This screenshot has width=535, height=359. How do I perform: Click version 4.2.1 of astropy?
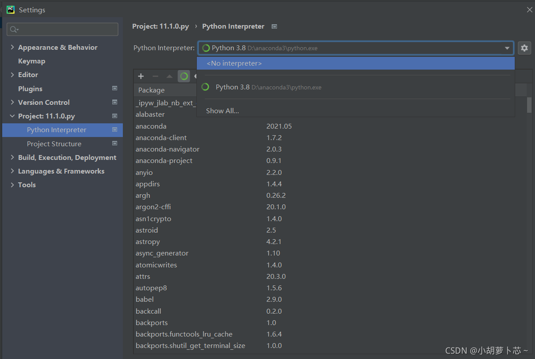pyautogui.click(x=274, y=242)
